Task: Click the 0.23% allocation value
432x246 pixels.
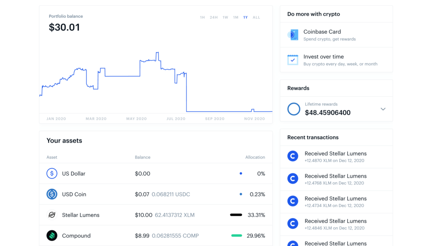Action: point(257,194)
